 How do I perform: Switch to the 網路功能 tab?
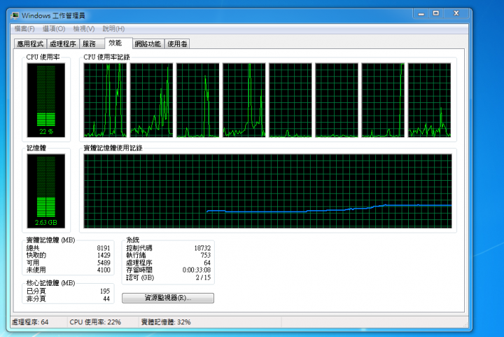point(148,43)
